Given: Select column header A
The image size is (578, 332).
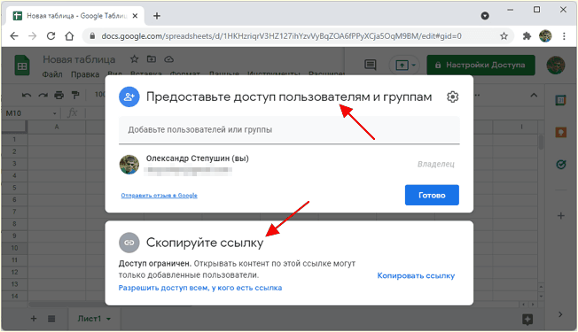Looking at the screenshot, I should 57,127.
